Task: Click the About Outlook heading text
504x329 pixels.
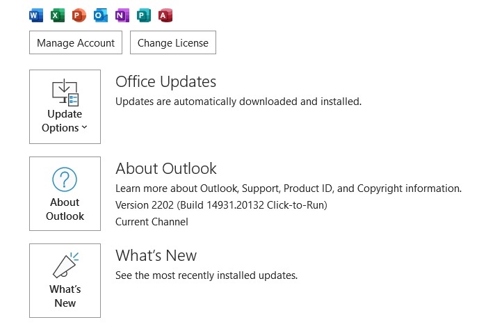Action: coord(166,168)
